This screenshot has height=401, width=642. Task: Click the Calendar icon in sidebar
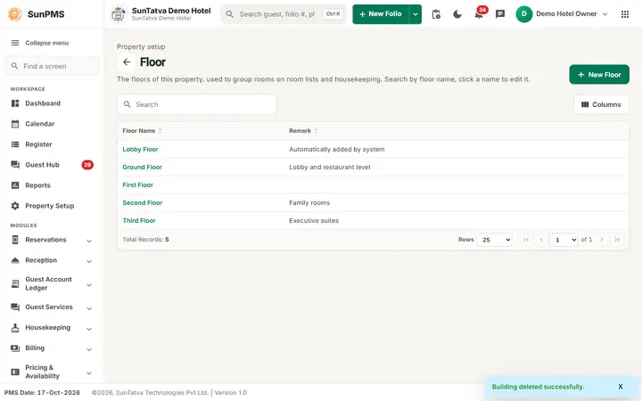pyautogui.click(x=15, y=124)
